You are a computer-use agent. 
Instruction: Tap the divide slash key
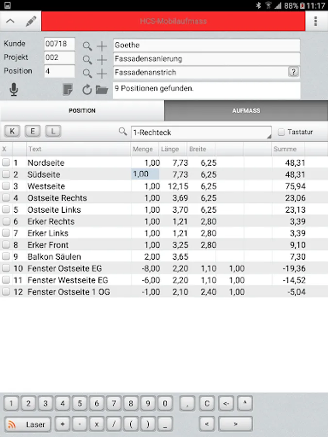[114, 424]
